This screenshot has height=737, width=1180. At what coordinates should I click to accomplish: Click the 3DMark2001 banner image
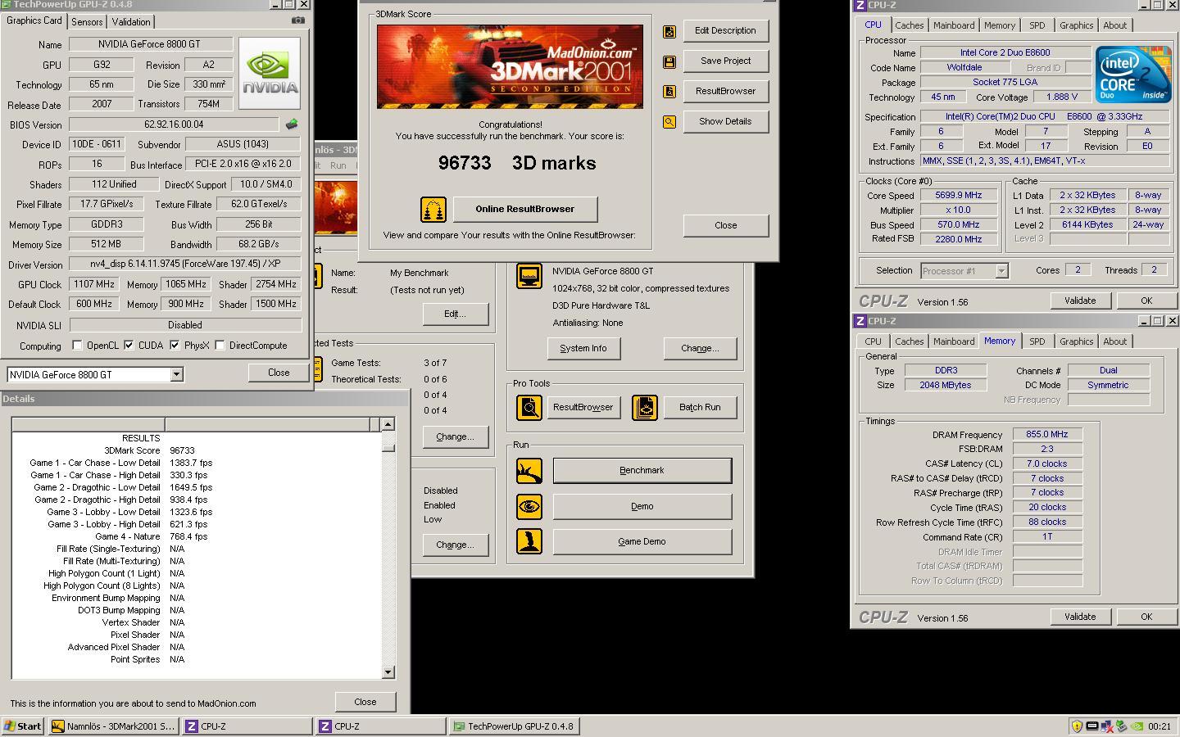510,66
